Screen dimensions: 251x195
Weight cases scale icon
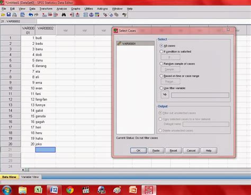91,15
